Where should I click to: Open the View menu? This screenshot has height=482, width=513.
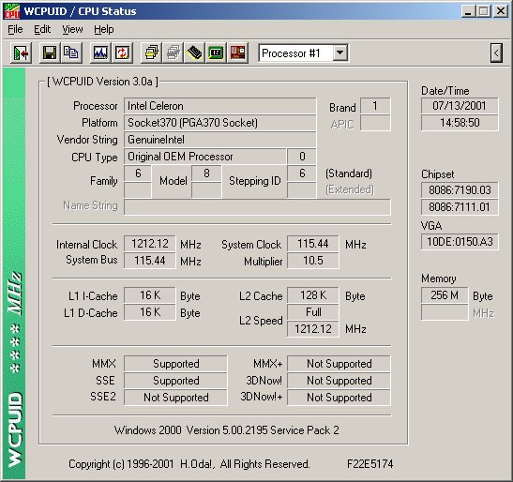coord(72,29)
